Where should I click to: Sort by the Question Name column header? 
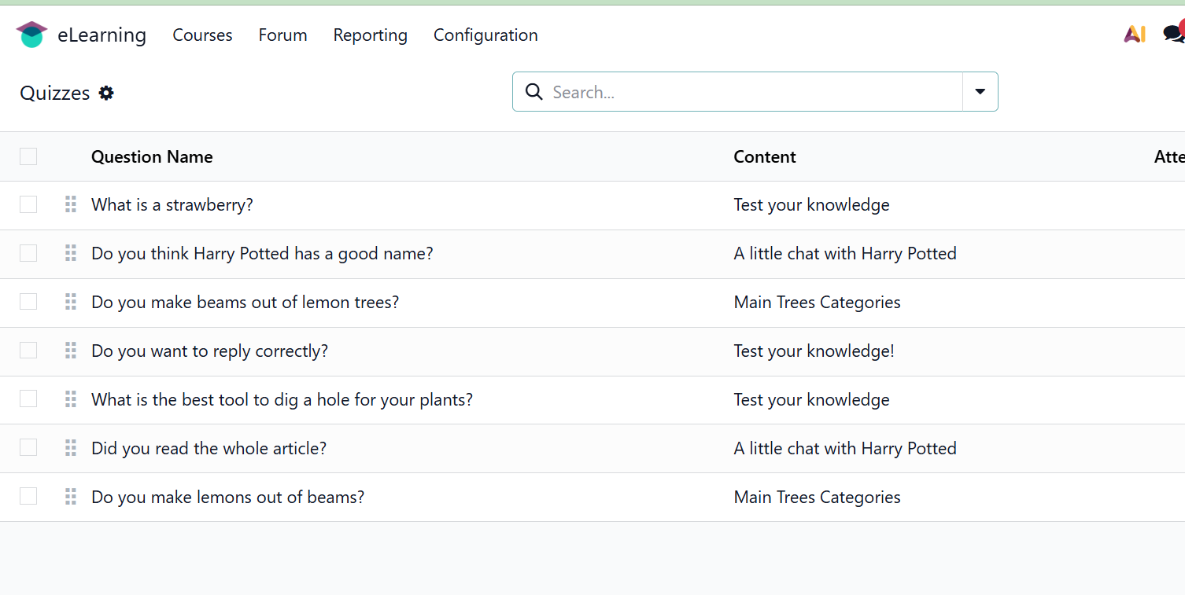[152, 156]
